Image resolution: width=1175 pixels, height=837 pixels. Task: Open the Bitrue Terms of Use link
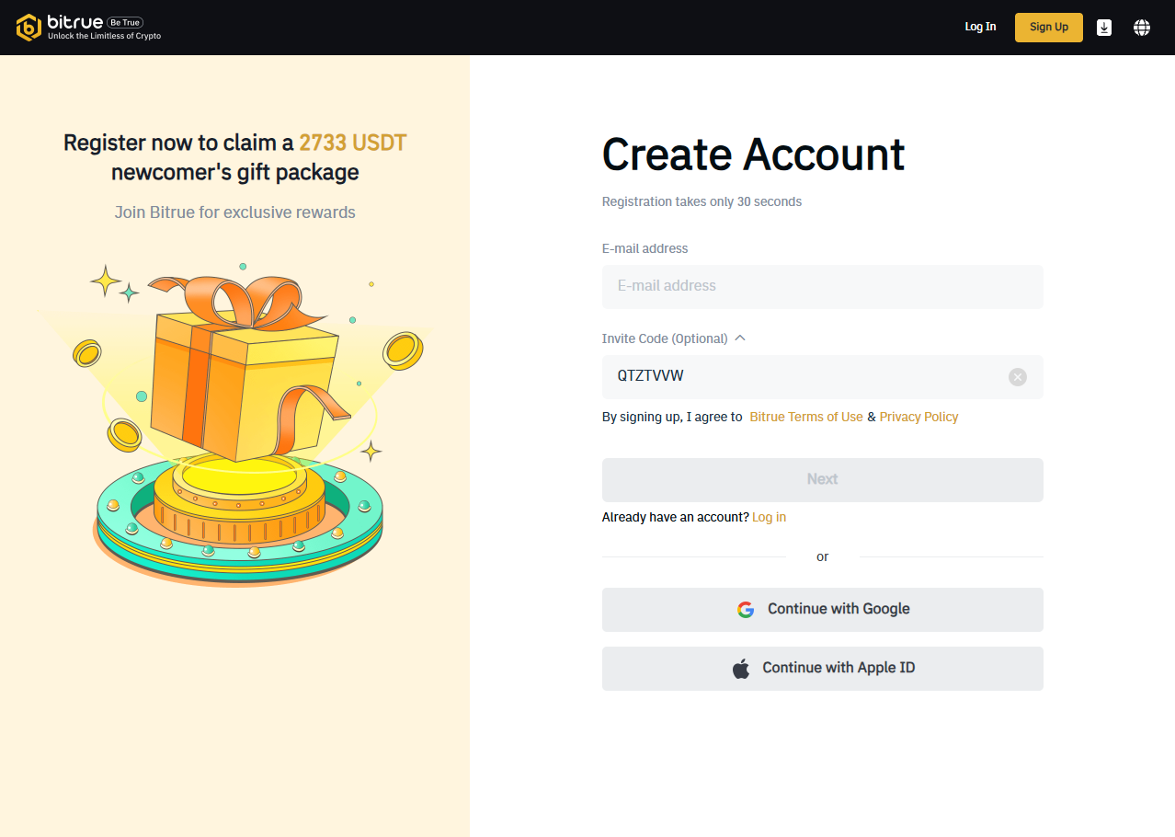pyautogui.click(x=805, y=417)
